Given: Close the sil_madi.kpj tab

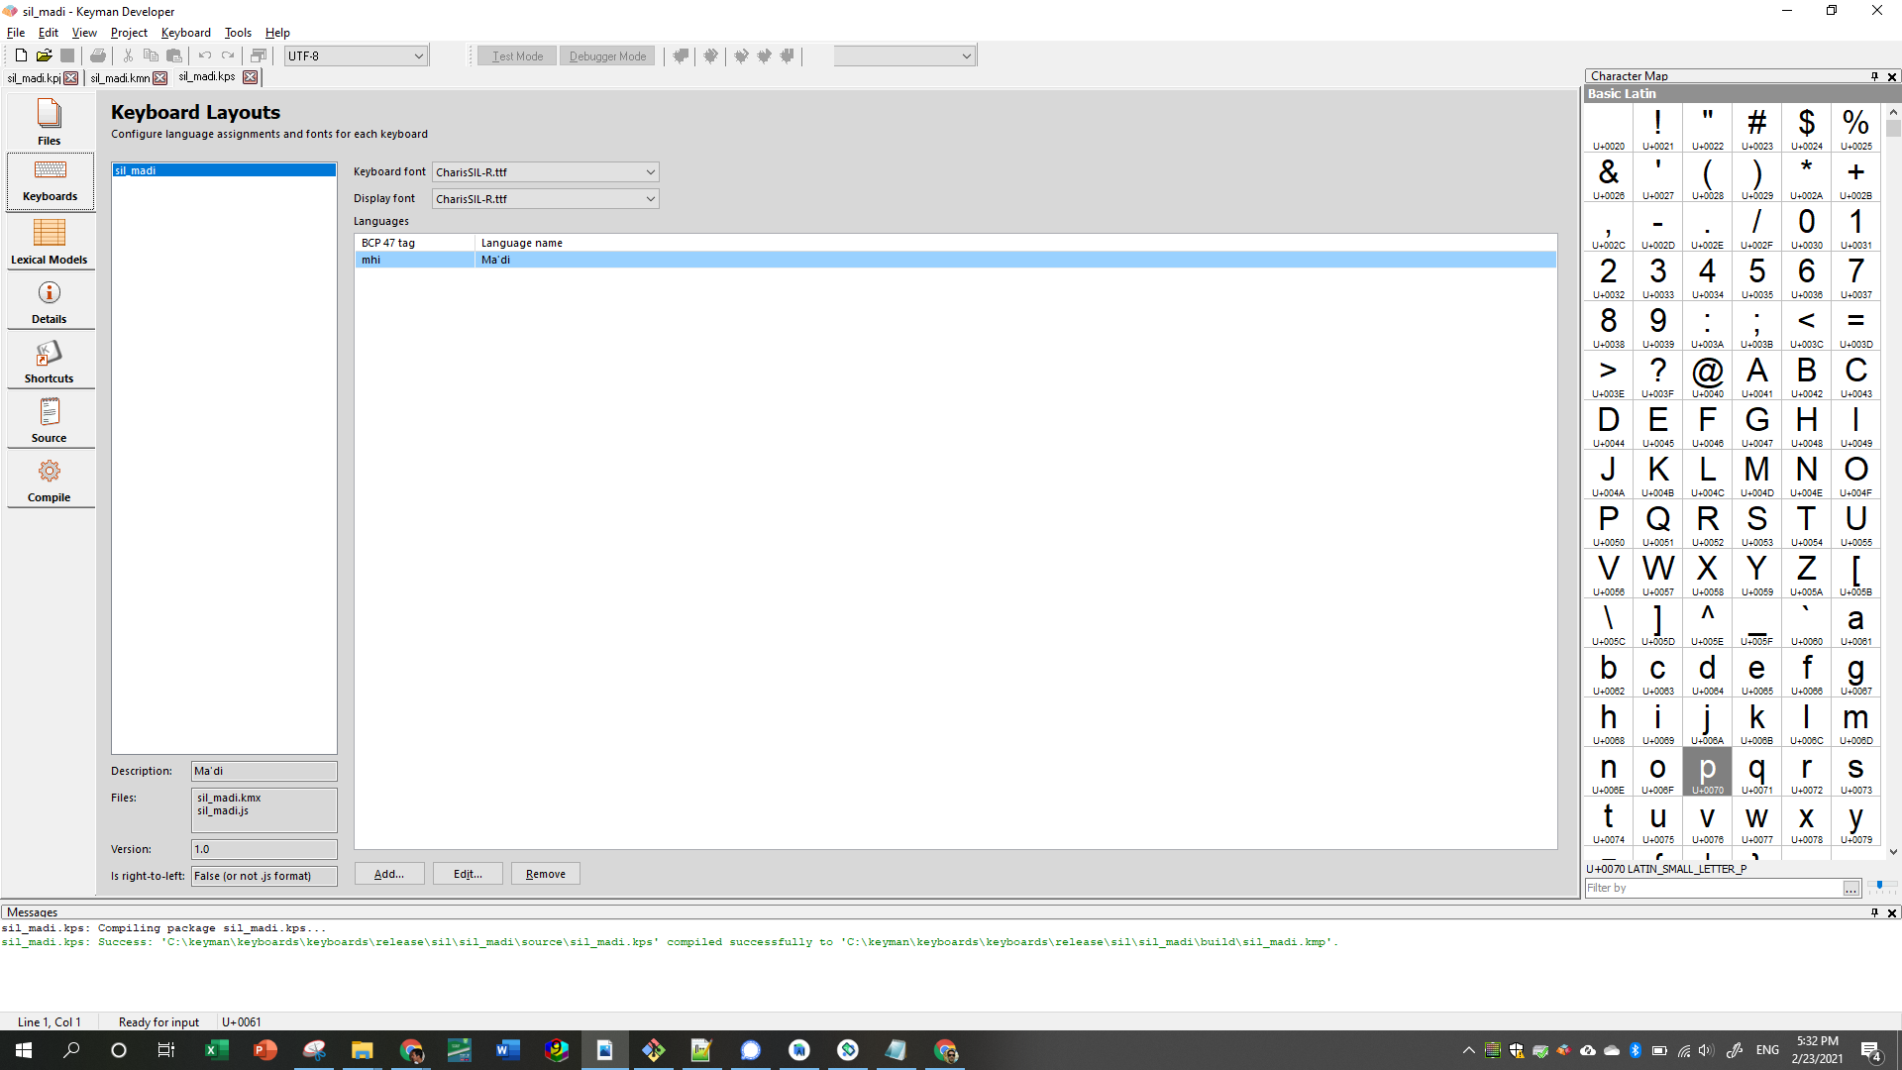Looking at the screenshot, I should point(71,78).
